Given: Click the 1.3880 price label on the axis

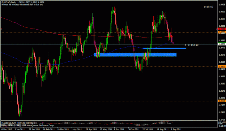Looking at the screenshot, I should [222, 40].
